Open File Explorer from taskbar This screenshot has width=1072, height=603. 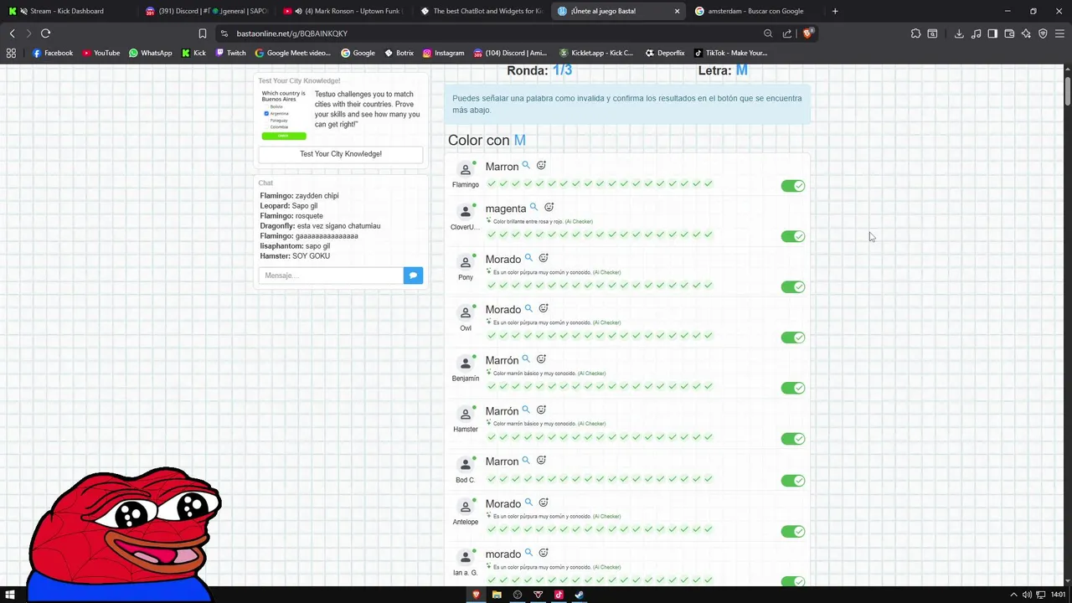click(497, 595)
